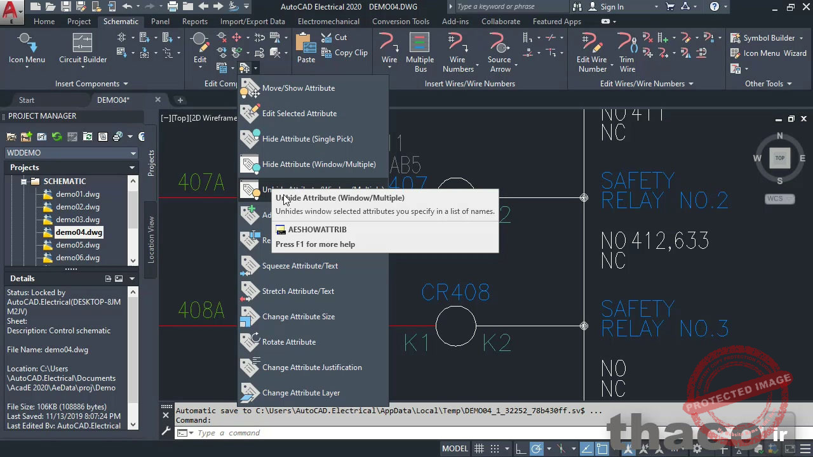This screenshot has width=813, height=457.
Task: Toggle snap mode on the status bar
Action: click(x=494, y=448)
